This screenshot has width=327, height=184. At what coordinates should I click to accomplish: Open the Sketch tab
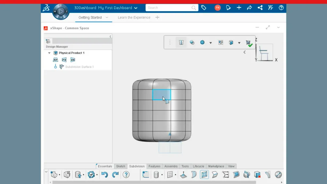[x=121, y=166]
